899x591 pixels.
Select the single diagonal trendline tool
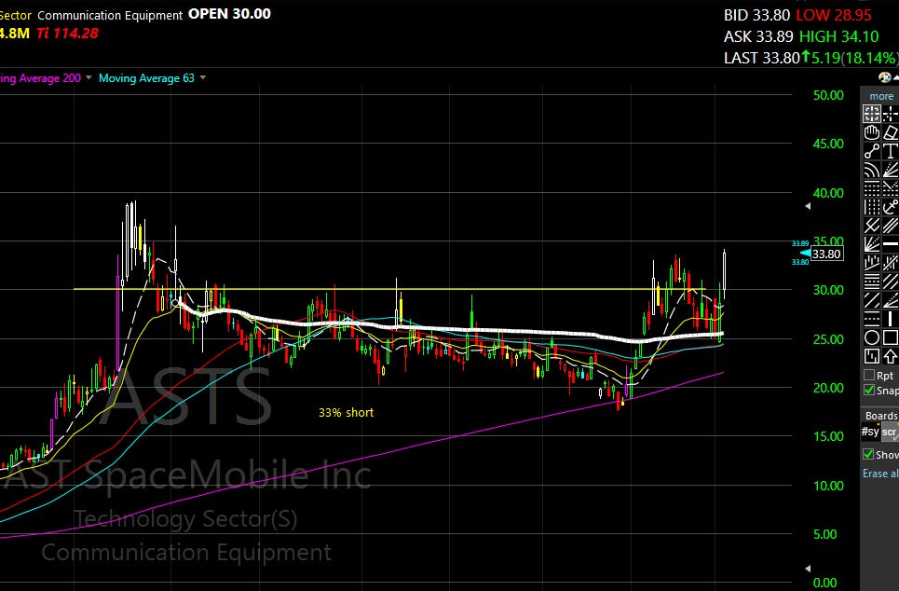pos(871,300)
